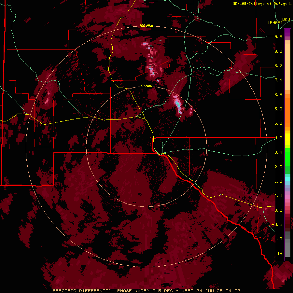This screenshot has width=293, height=293.
Task: Select the 1.0 value on the scale
Action: (278, 196)
